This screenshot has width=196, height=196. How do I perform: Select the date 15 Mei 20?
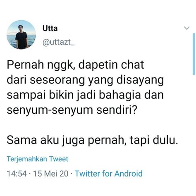(x=51, y=174)
